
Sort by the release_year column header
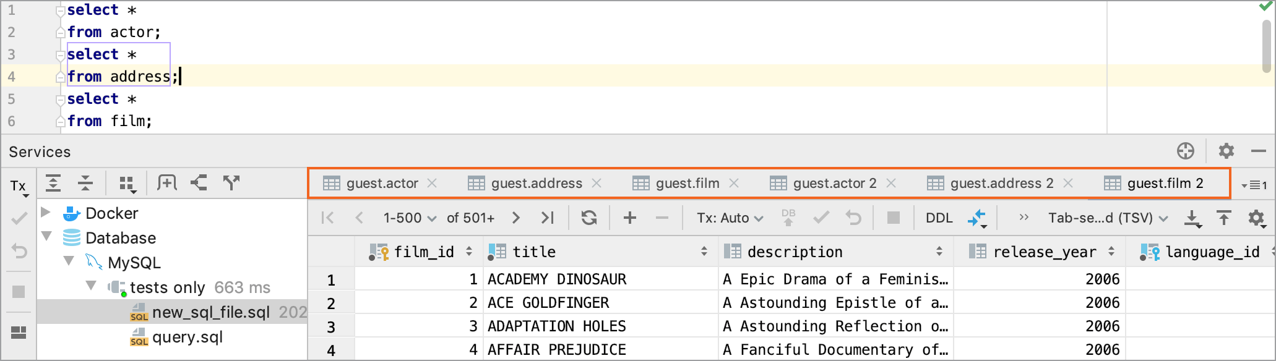(x=1040, y=252)
